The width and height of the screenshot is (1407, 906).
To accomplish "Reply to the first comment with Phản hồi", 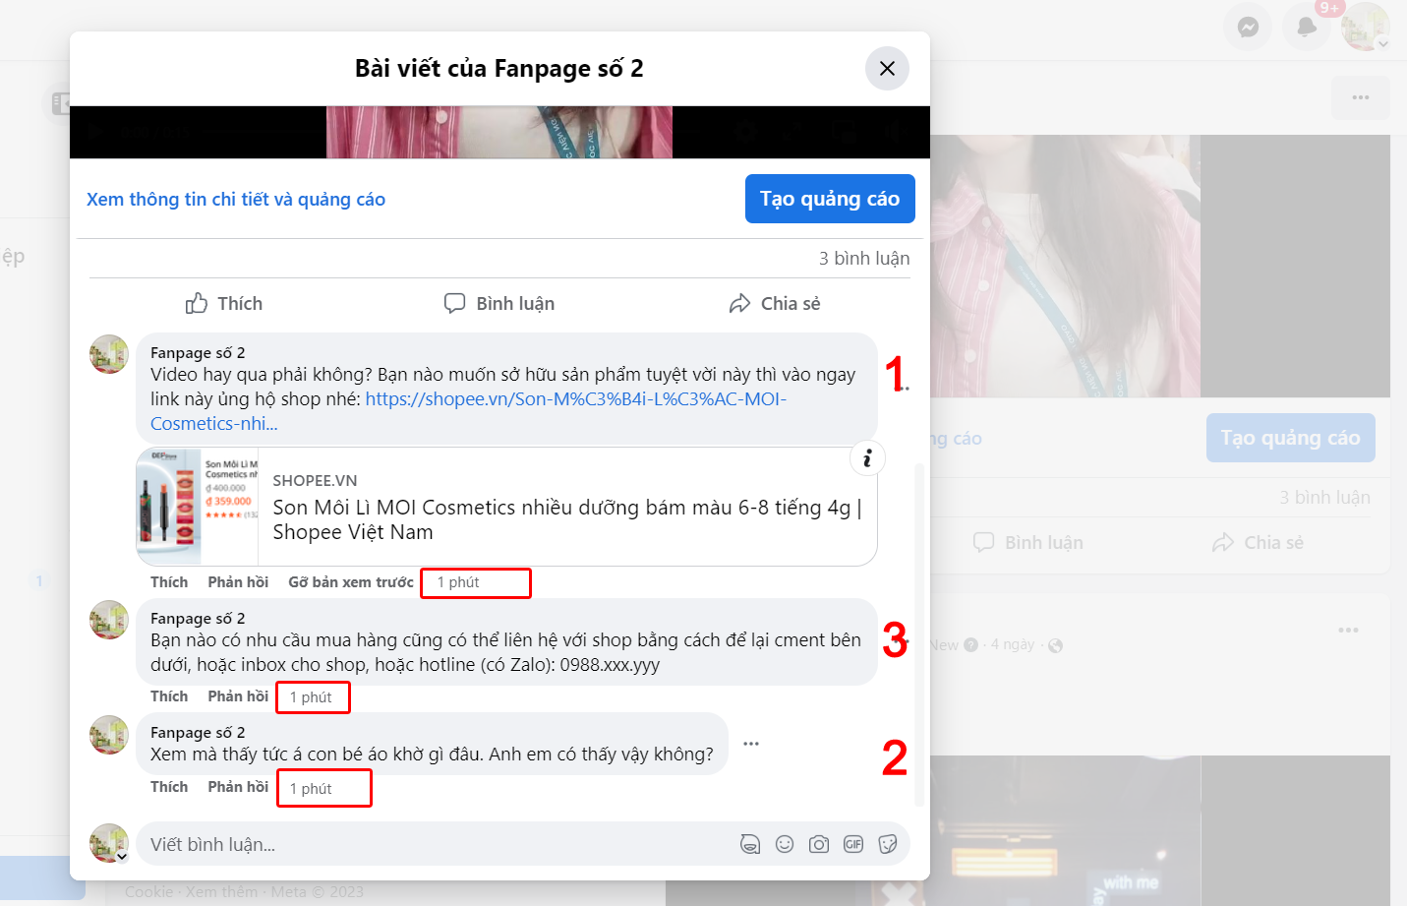I will tap(238, 582).
